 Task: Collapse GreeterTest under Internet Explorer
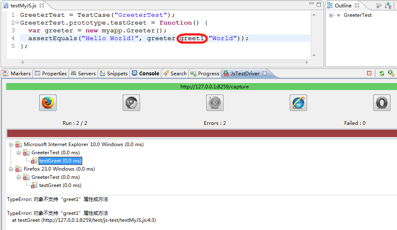[18, 153]
